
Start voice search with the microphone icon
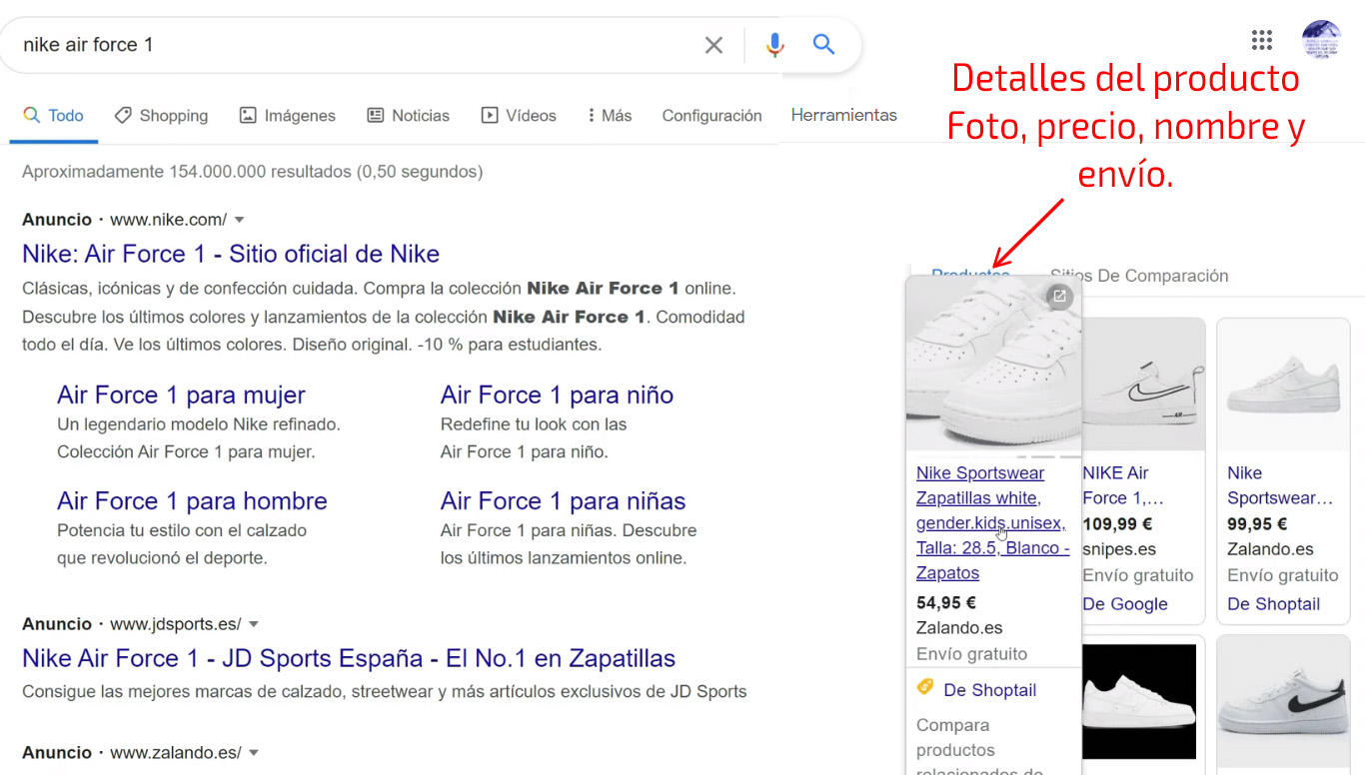click(x=774, y=45)
